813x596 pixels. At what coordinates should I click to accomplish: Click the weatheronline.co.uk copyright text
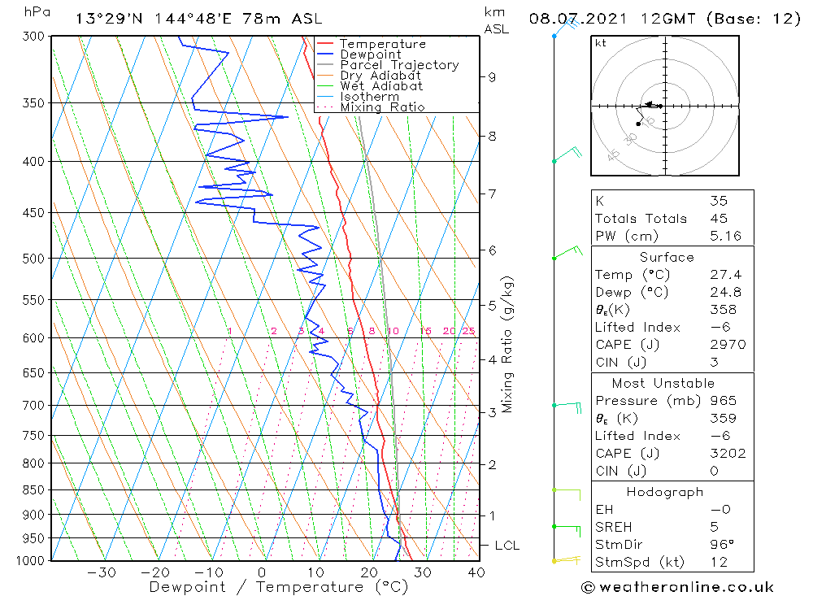(678, 587)
